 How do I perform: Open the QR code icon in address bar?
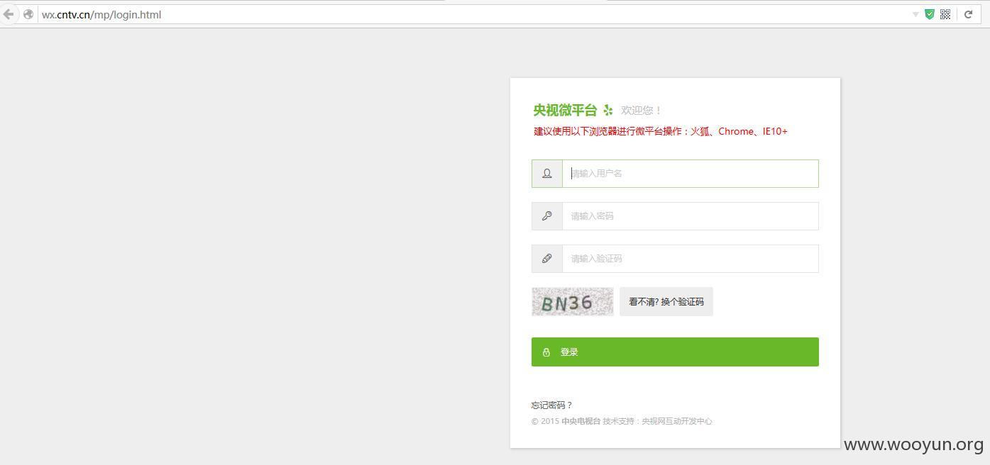point(945,14)
